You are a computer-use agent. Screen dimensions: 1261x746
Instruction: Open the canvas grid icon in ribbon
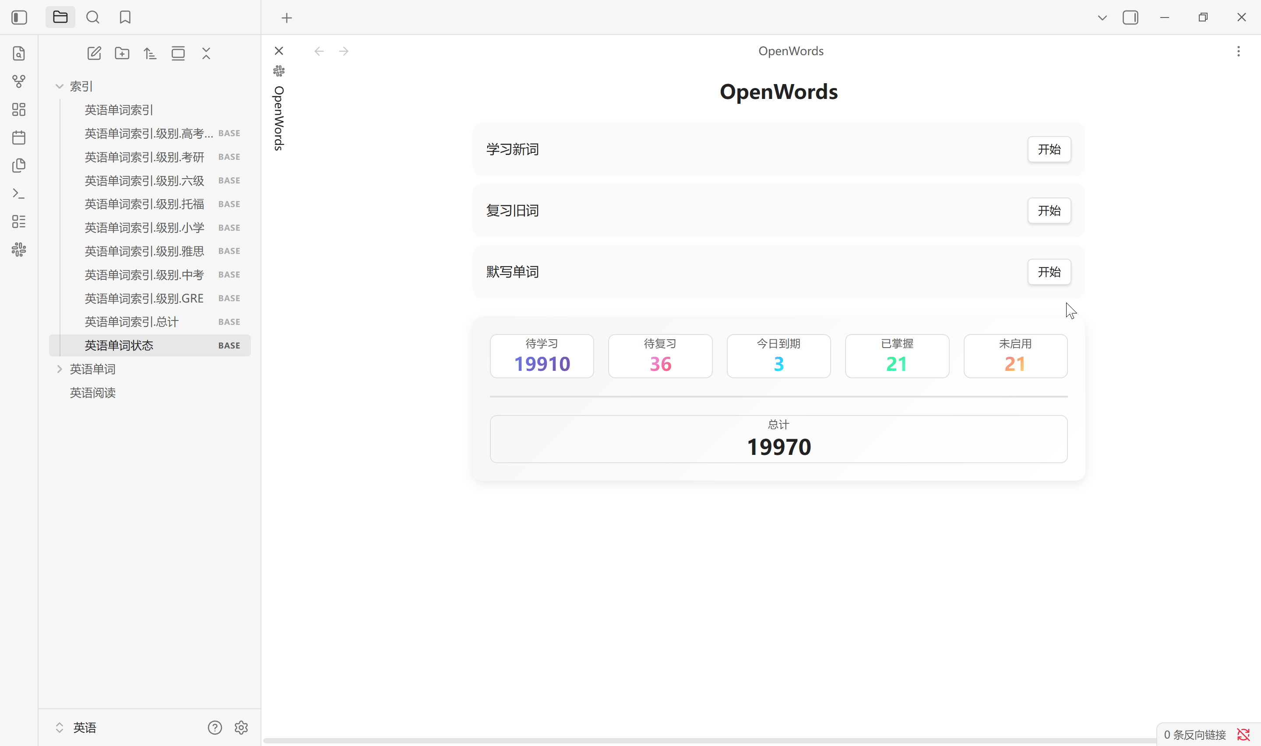(x=18, y=109)
